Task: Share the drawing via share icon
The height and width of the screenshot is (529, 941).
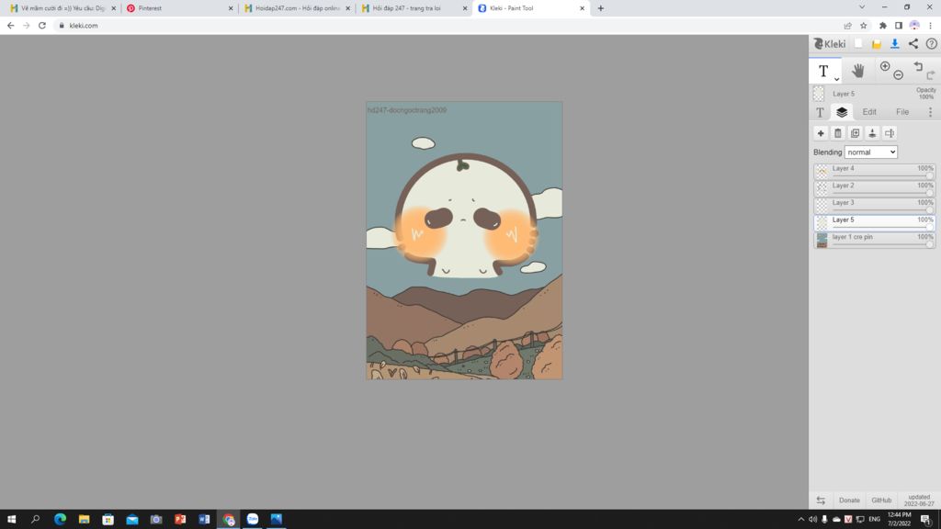Action: (x=913, y=44)
